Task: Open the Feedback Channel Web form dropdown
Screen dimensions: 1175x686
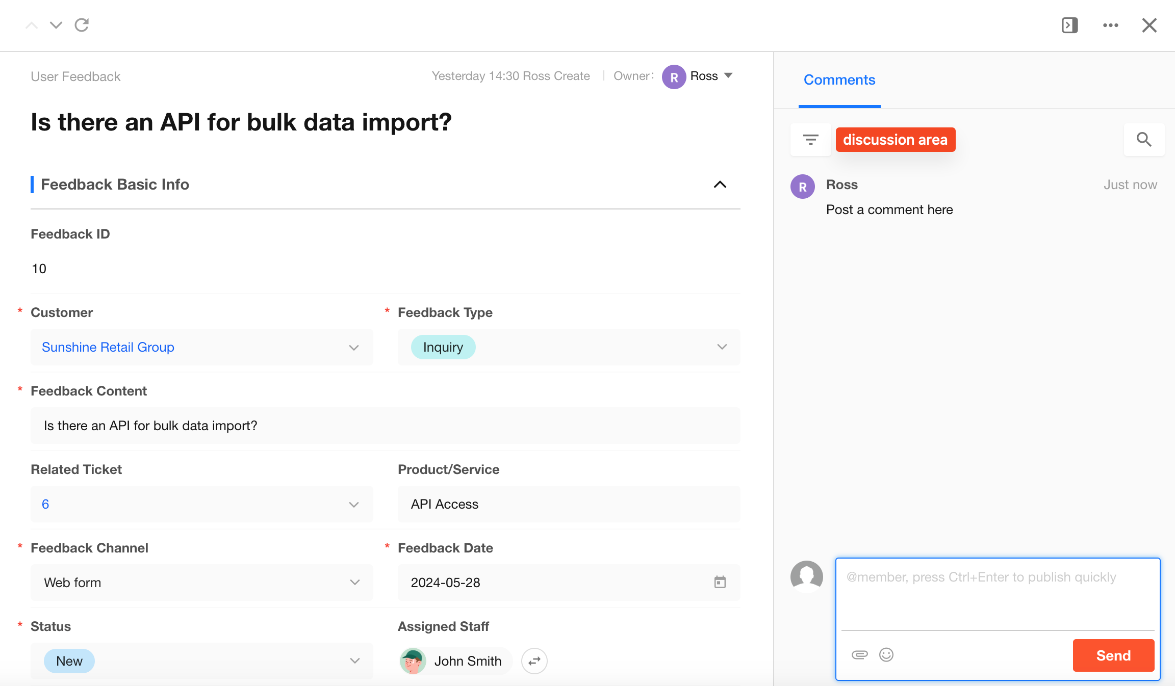Action: 354,583
